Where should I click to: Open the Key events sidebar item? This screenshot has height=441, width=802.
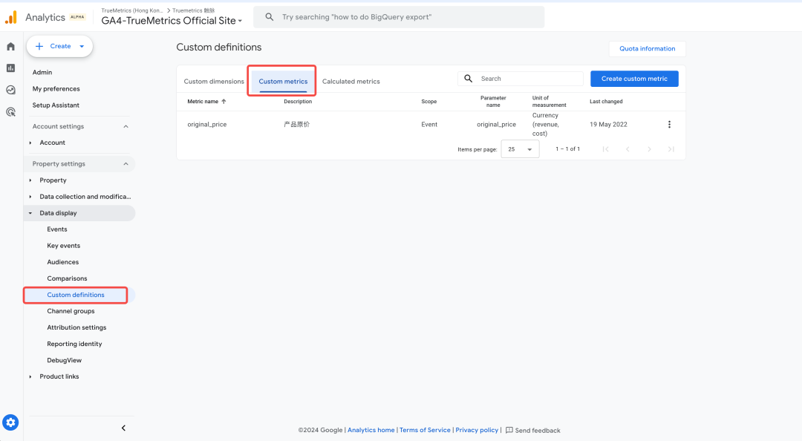(63, 246)
